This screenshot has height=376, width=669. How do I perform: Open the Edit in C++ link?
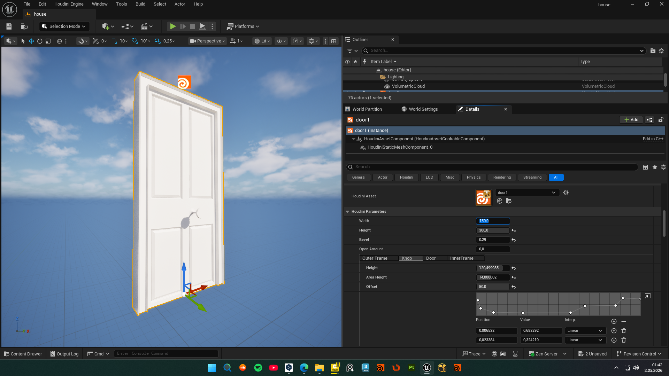[x=653, y=139]
